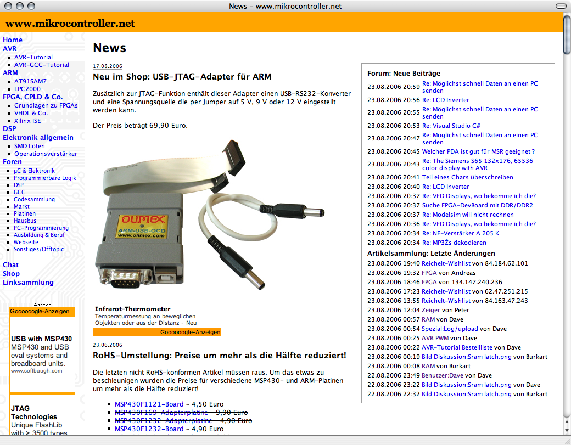Screen dimensions: 571x445
Task: Open Grundlagen zu FPGAs link
Action: [46, 105]
